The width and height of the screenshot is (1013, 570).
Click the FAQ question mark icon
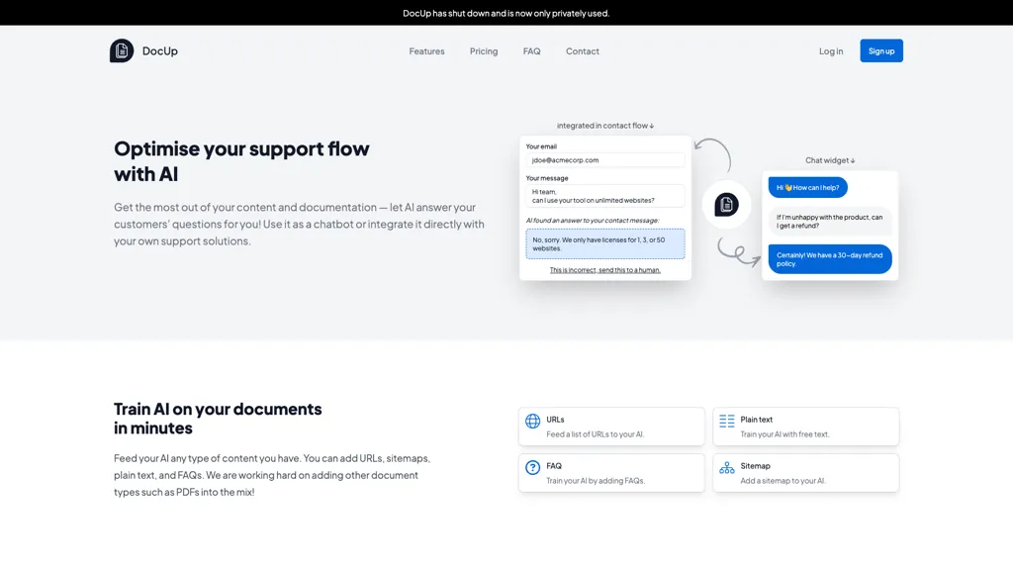click(532, 467)
